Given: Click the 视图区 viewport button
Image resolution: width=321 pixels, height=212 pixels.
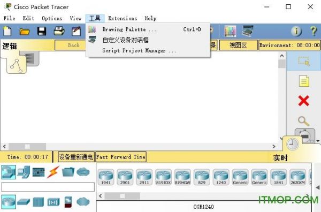Looking at the screenshot, I should coord(238,45).
